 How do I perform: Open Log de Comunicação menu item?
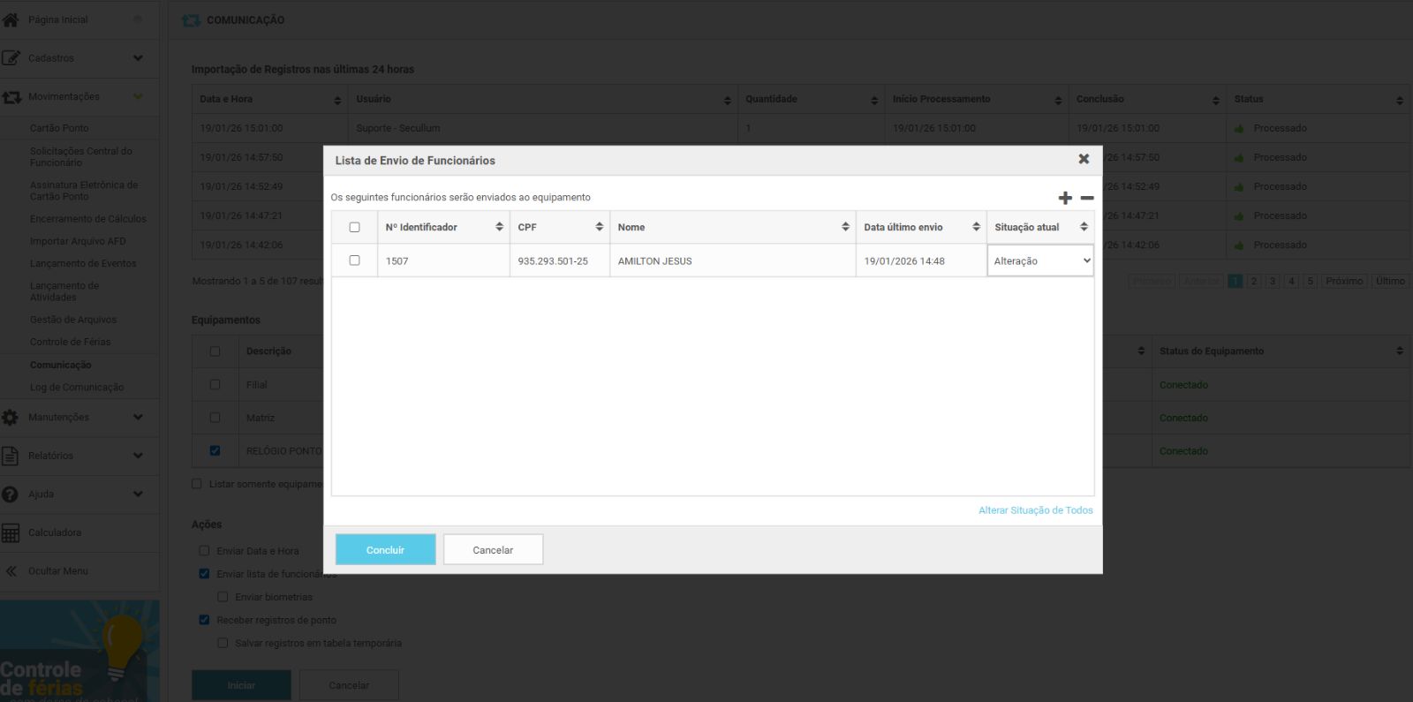[77, 387]
